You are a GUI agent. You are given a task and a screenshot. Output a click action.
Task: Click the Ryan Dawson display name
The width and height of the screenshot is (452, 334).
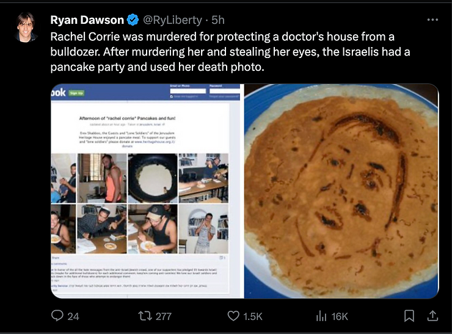87,20
